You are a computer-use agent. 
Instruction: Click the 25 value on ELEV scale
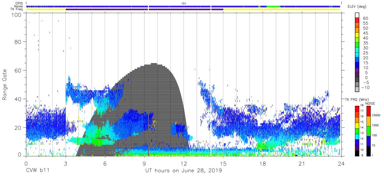coord(365,53)
